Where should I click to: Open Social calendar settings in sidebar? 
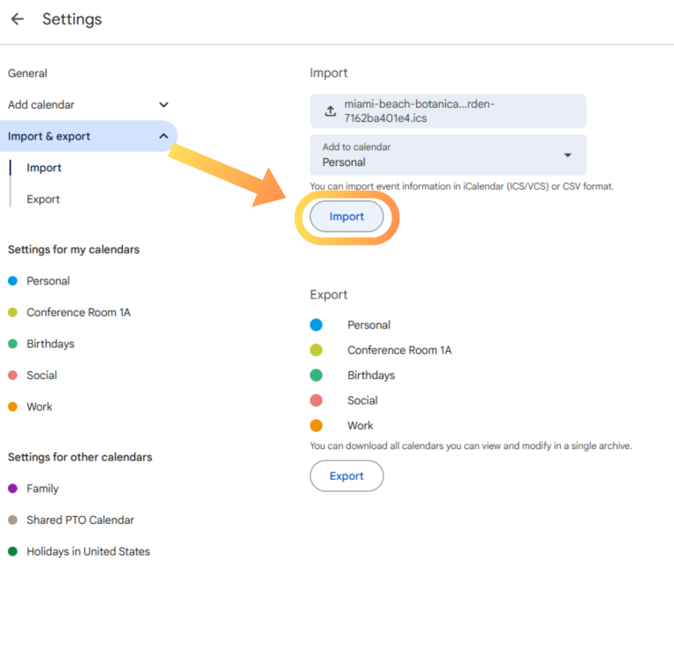[x=42, y=376]
